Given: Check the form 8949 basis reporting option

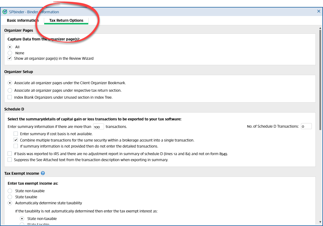Looking at the screenshot, I should coord(9,154).
